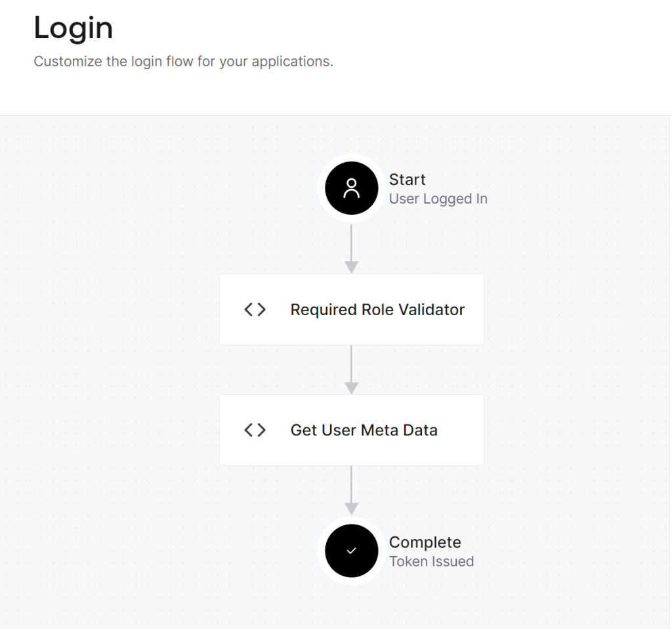This screenshot has width=672, height=629.
Task: Click the Complete node checkmark icon
Action: click(352, 551)
